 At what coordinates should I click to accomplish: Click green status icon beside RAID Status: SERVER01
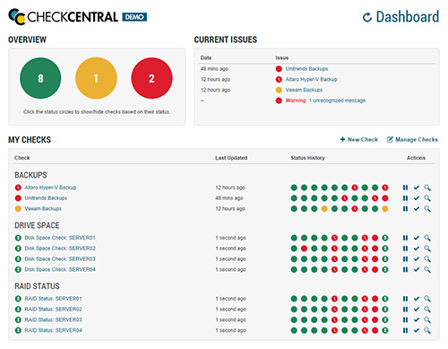[18, 299]
